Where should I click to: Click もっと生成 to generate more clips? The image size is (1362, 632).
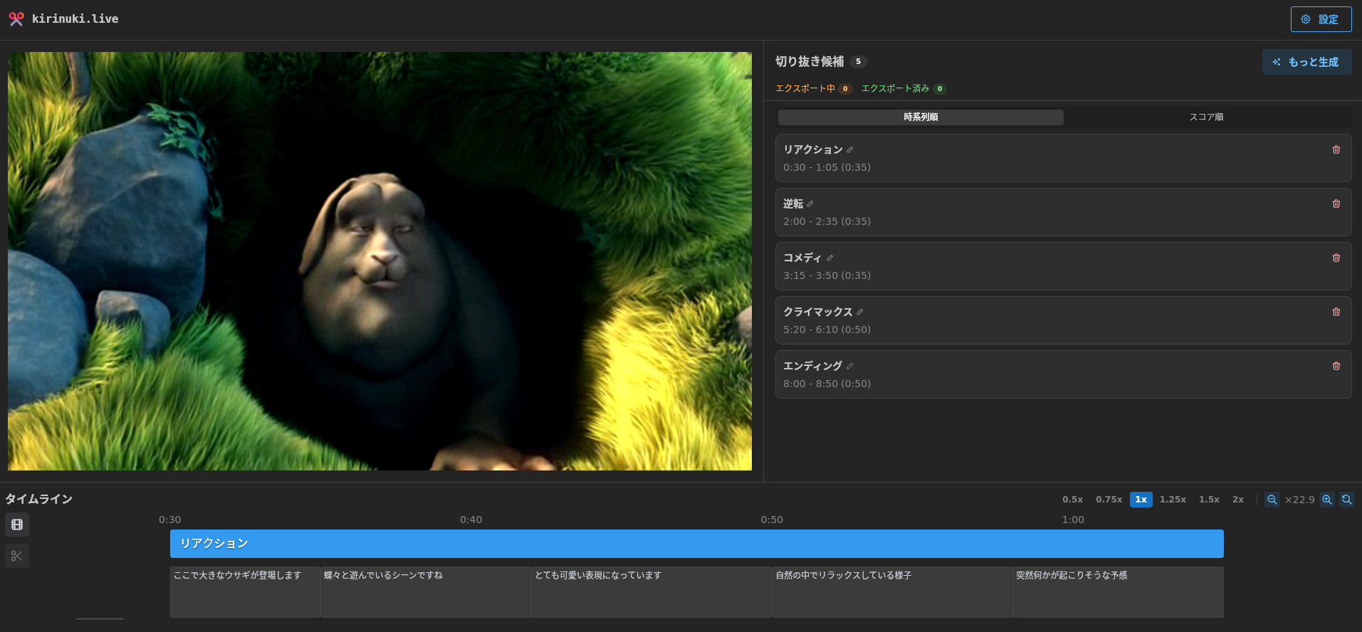tap(1306, 62)
